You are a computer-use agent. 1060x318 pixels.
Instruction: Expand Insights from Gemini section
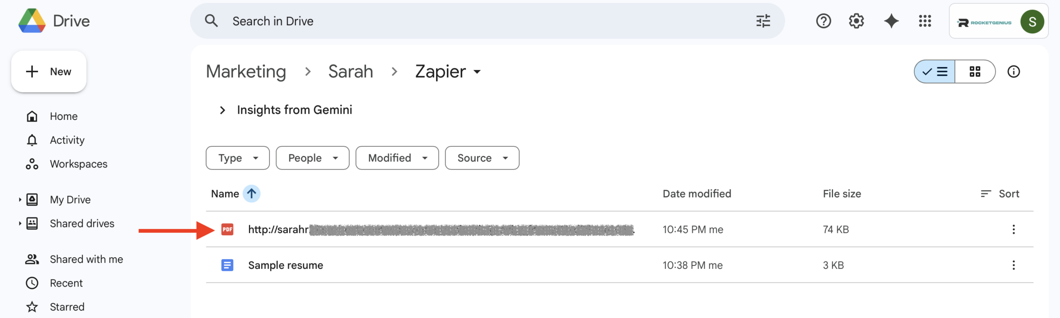[x=223, y=110]
